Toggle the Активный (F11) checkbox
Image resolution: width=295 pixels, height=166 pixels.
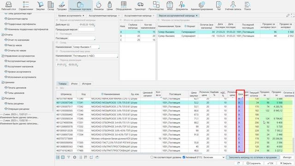pyautogui.click(x=184, y=157)
